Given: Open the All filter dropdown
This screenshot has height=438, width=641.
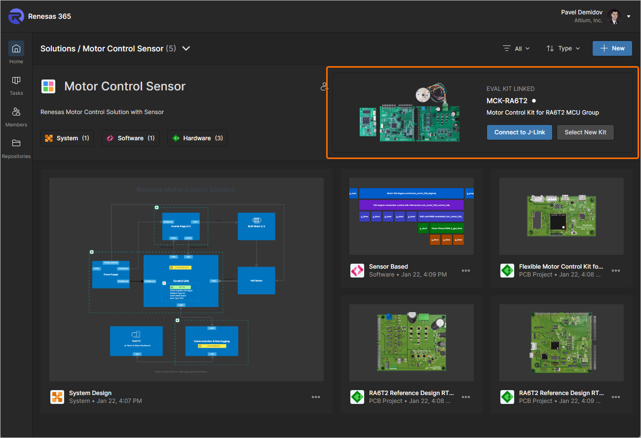Looking at the screenshot, I should point(516,48).
